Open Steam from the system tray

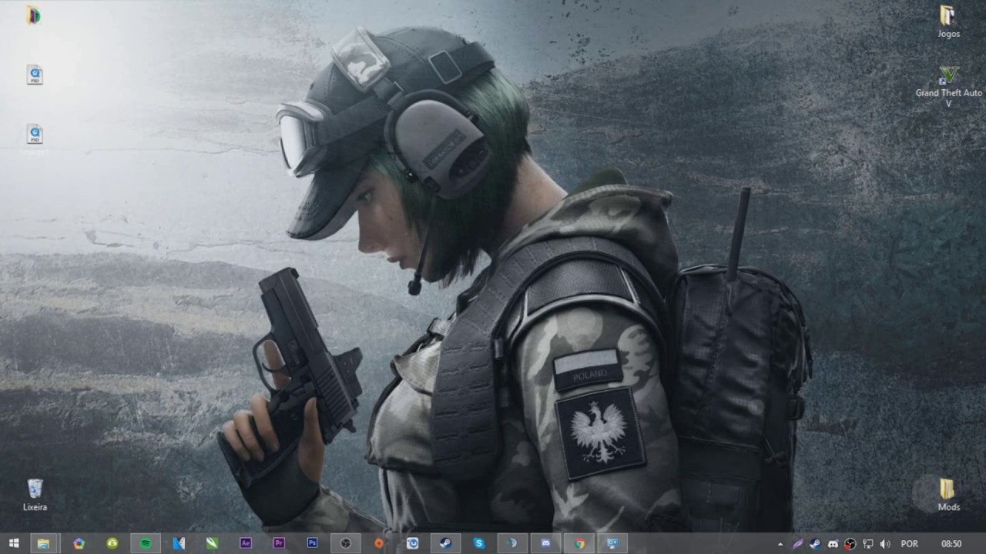pos(815,544)
